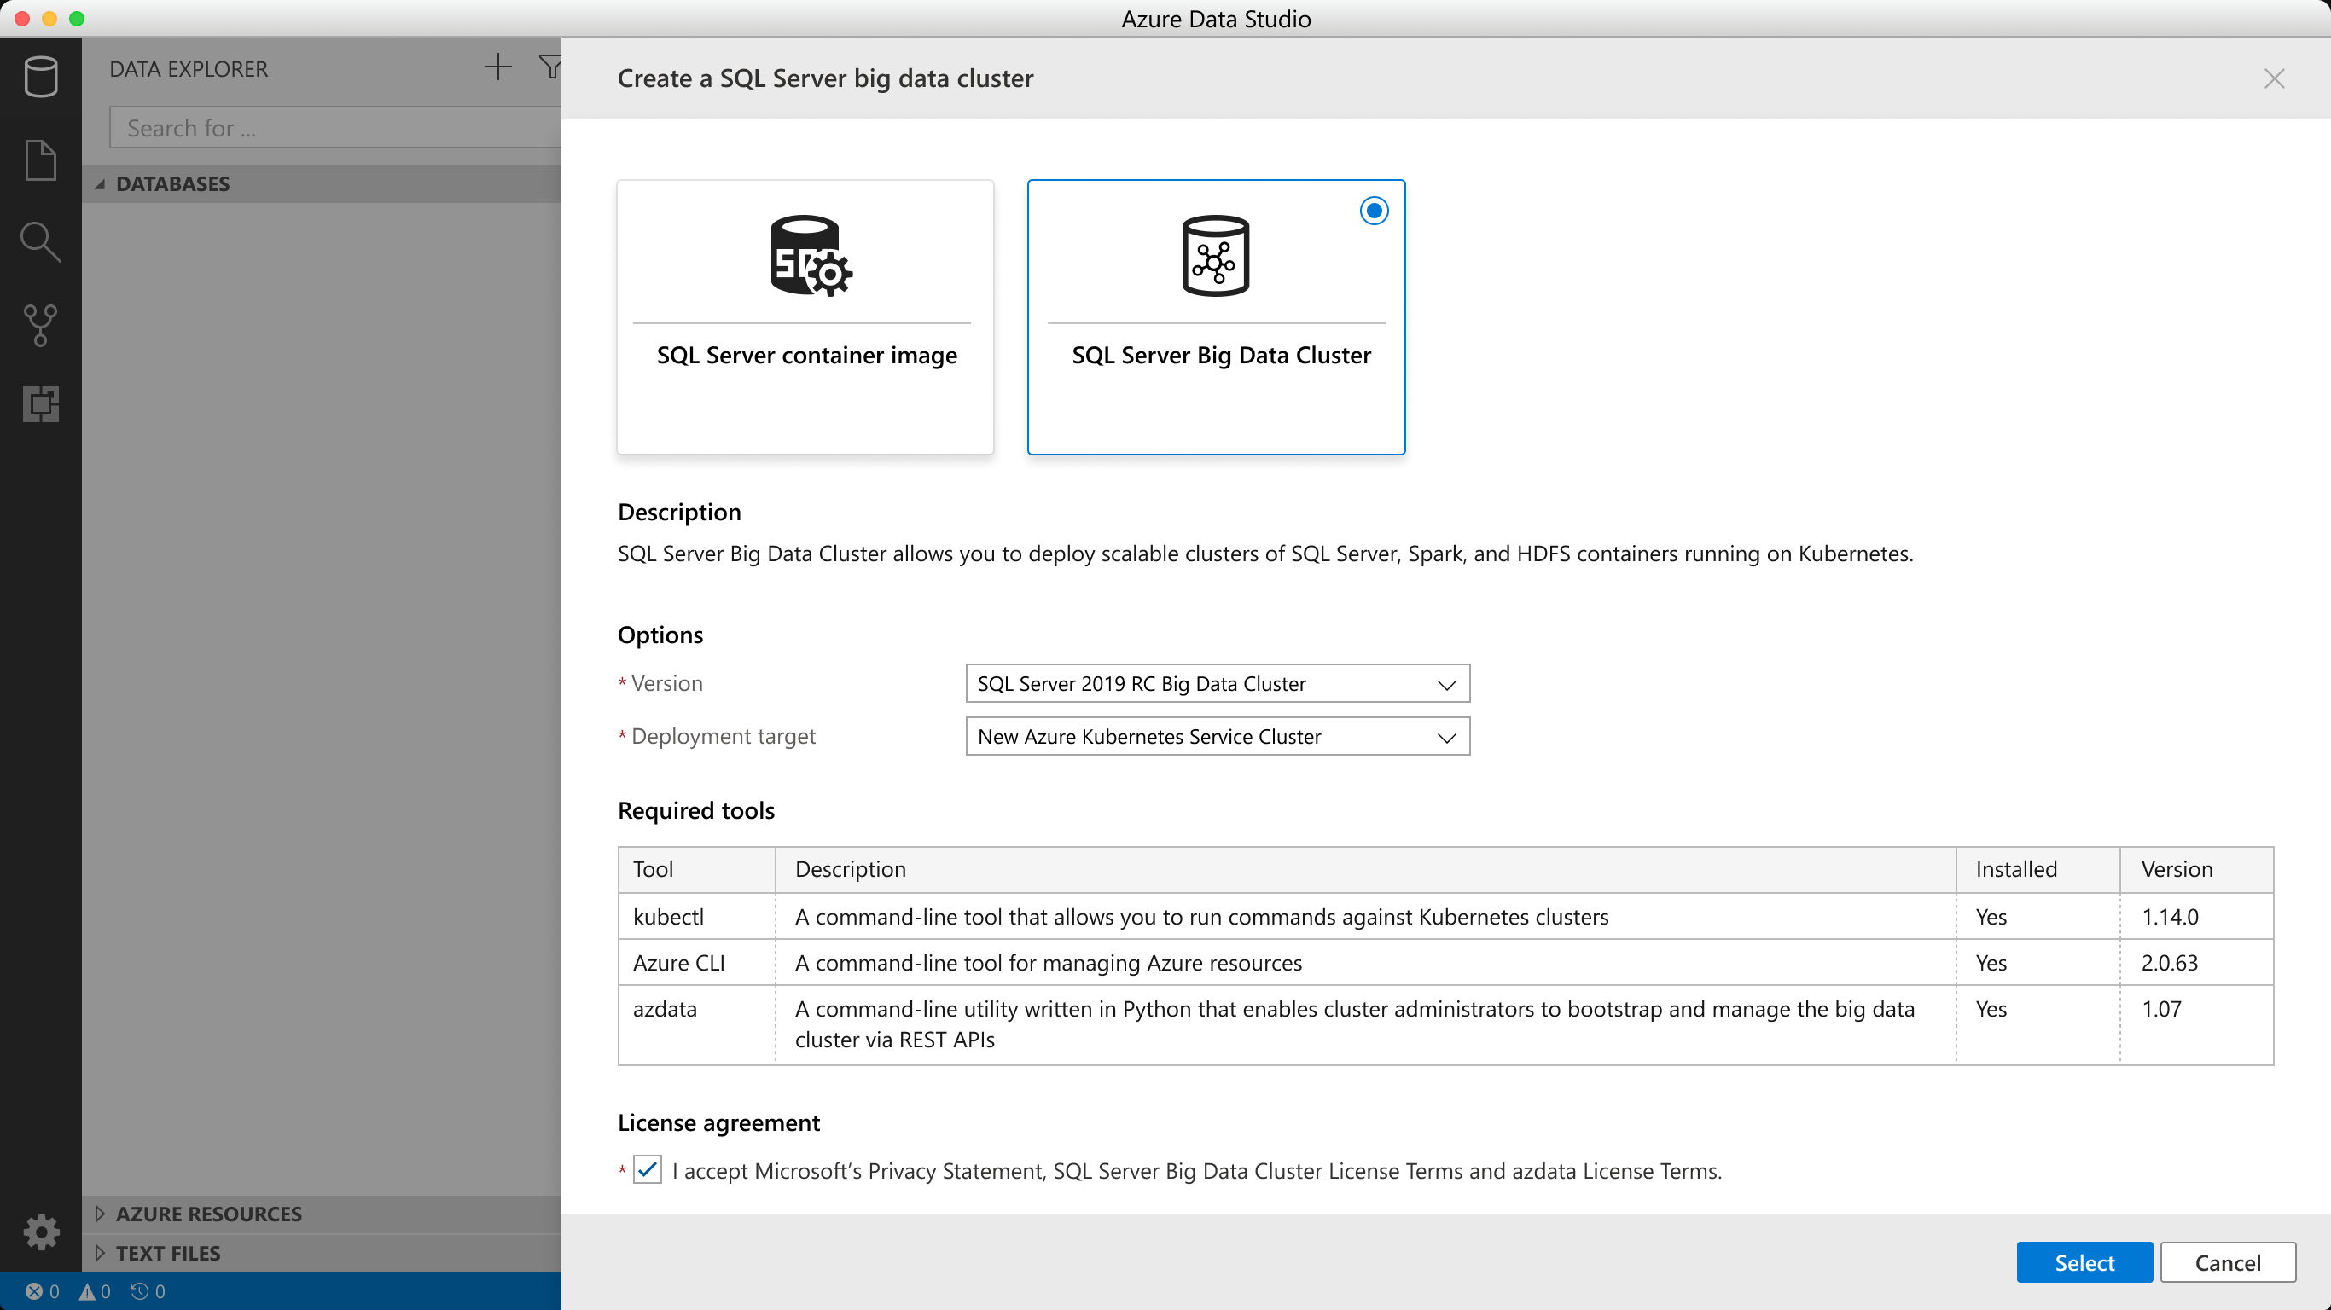
Task: Cancel the big data cluster creation
Action: 2229,1262
